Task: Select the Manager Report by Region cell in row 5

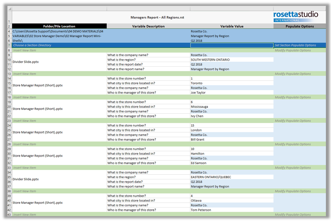Action: tap(232, 36)
